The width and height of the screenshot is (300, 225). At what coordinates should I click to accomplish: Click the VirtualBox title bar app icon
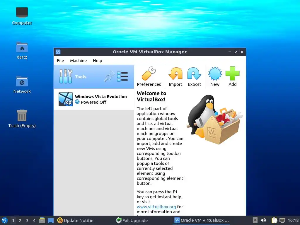pos(58,52)
